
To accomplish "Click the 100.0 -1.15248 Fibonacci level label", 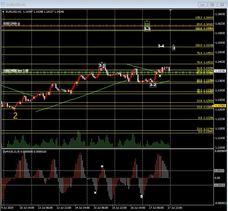I will click(x=204, y=45).
